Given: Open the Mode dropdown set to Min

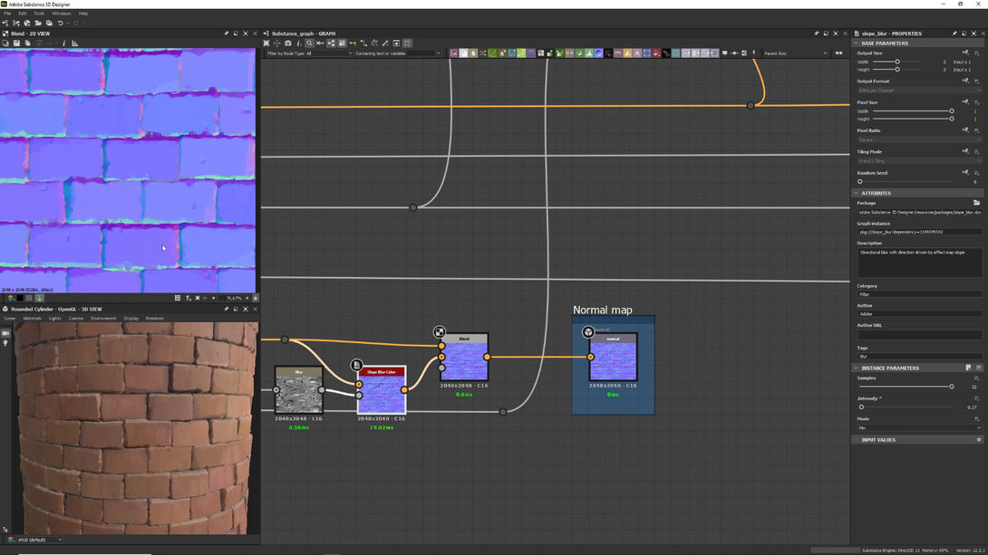Looking at the screenshot, I should (919, 427).
